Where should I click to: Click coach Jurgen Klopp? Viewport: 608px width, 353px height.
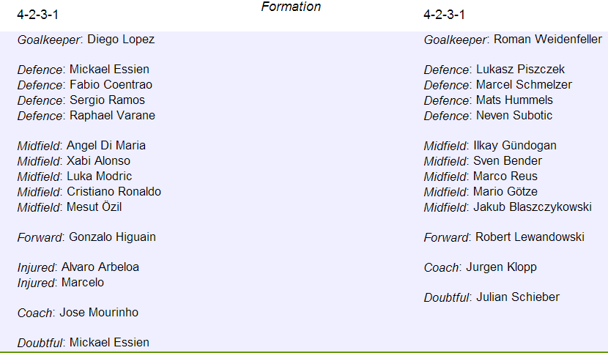click(501, 267)
